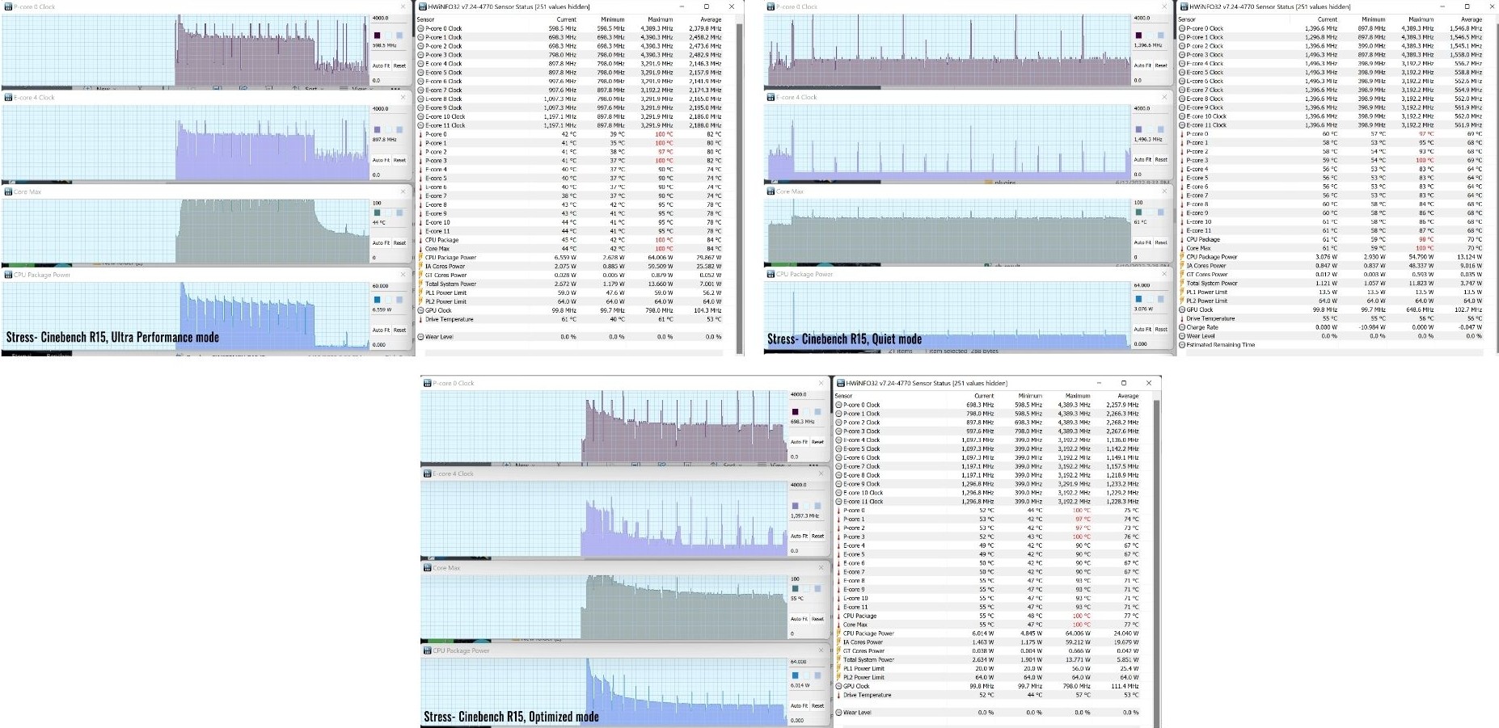The height and width of the screenshot is (728, 1499).
Task: Click HWiNFO icon on Ultra Performance Core Max graph
Action: coord(8,192)
